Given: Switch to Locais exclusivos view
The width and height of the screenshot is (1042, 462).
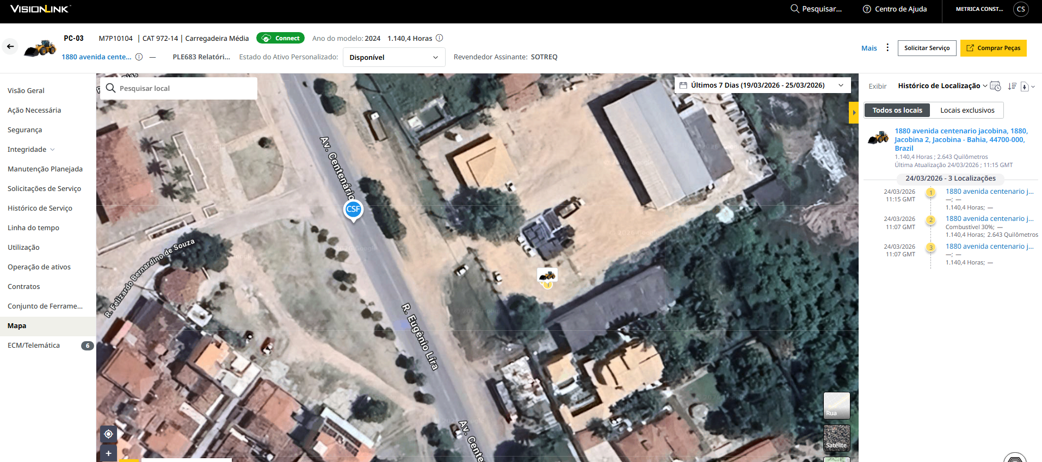Looking at the screenshot, I should 967,110.
